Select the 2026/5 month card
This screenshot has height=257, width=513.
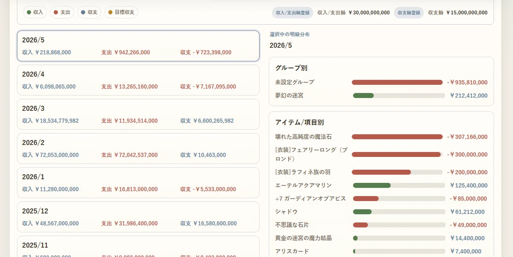(138, 46)
